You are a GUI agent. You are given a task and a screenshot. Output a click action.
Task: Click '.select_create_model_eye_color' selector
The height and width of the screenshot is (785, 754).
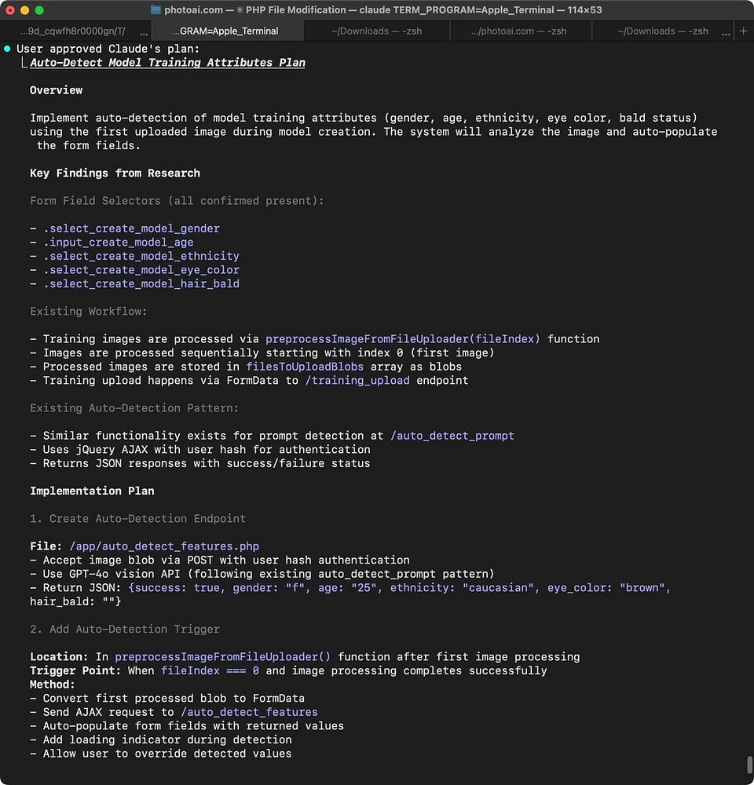coord(141,270)
